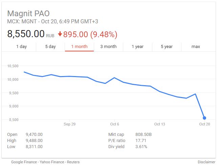Click the blue endpoint dot on chart
Image resolution: width=218 pixels, height=166 pixels.
(204, 118)
